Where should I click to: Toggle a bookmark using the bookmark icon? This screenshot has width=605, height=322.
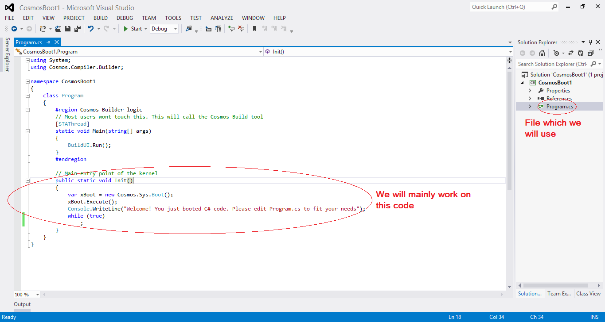255,29
